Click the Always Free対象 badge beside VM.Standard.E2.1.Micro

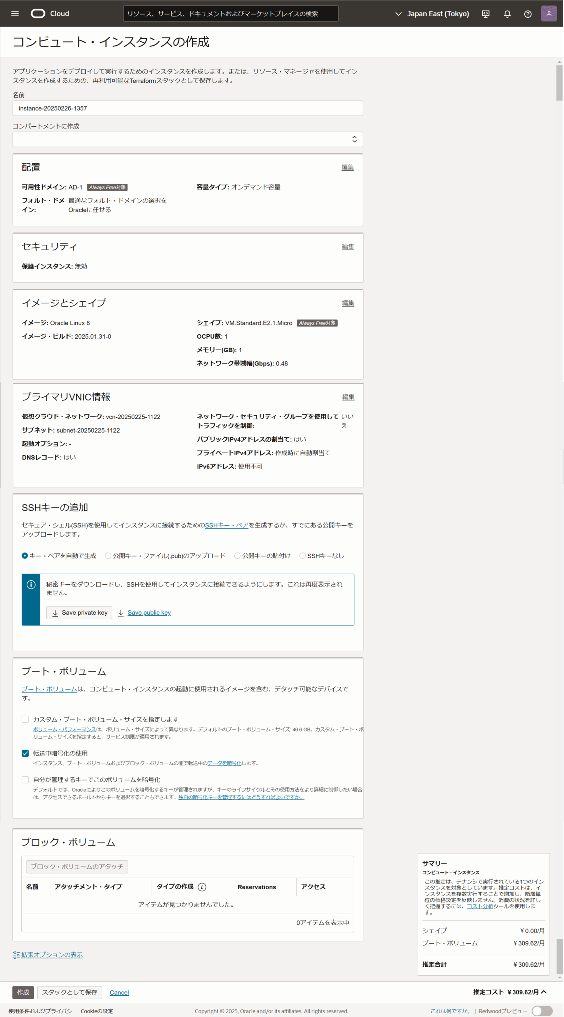317,323
